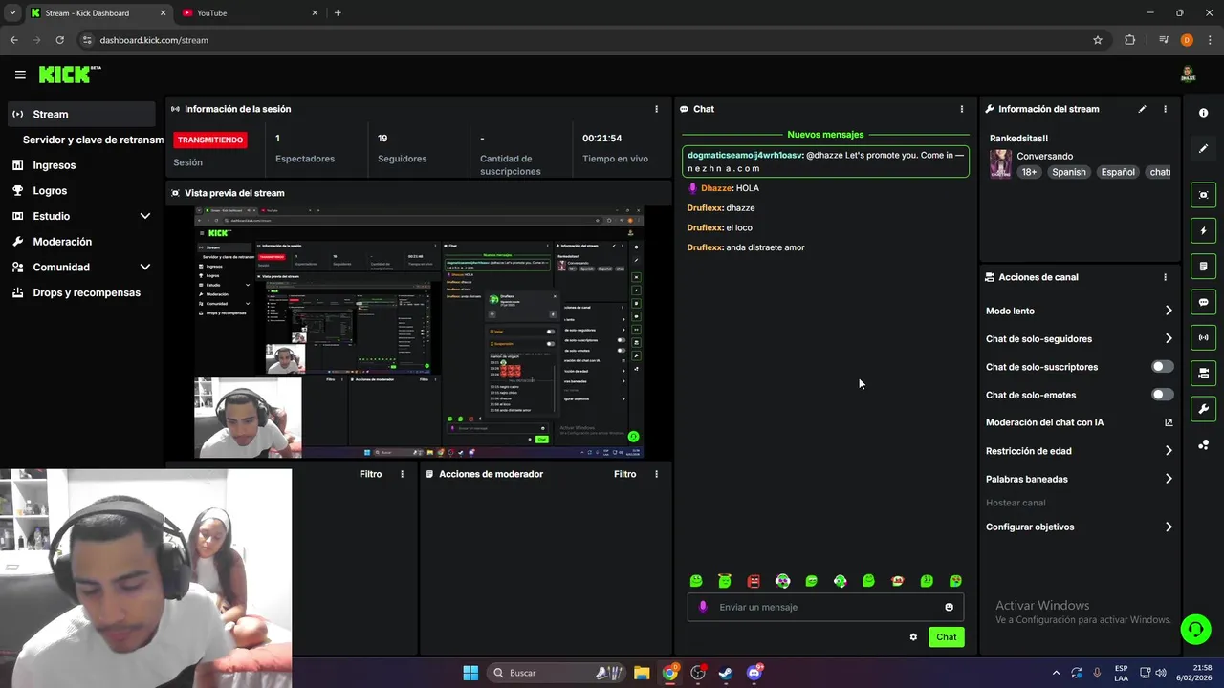Open Modo lento options
1224x688 pixels.
coord(1079,311)
